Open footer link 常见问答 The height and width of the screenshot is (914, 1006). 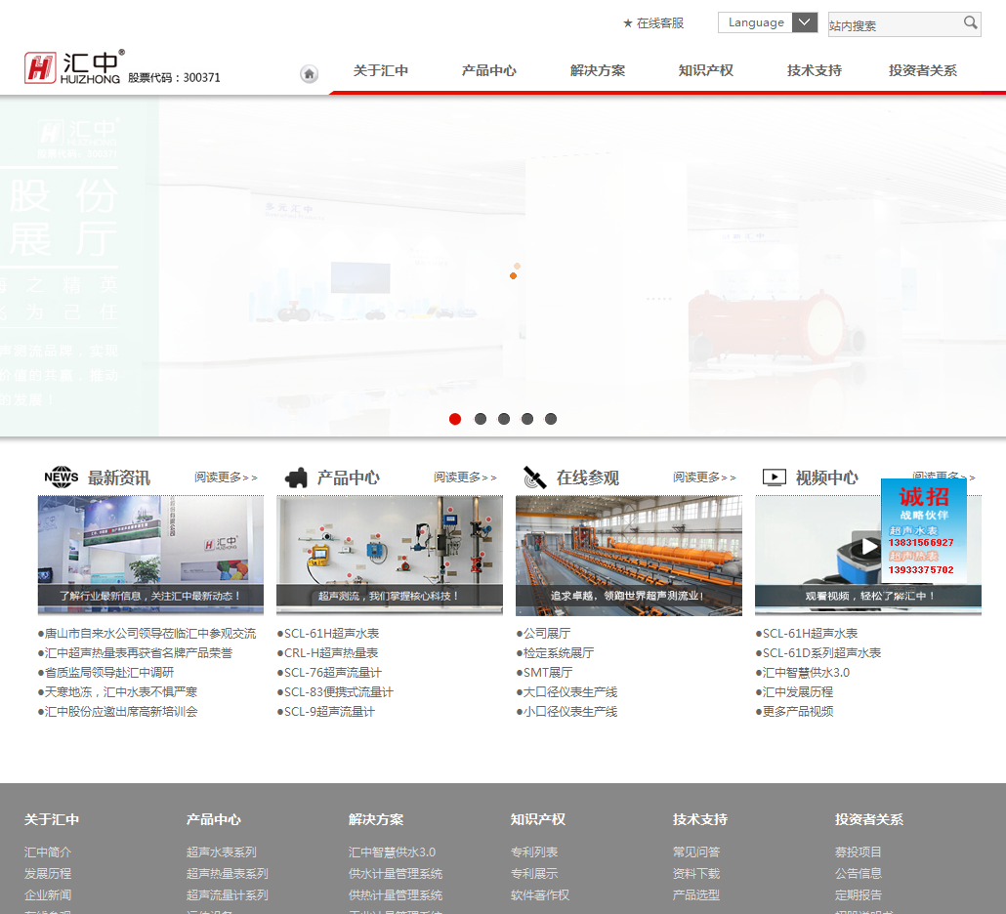click(696, 852)
